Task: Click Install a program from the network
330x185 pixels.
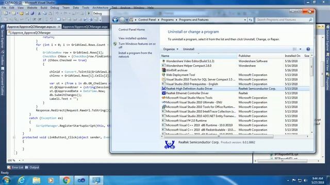Action: pyautogui.click(x=135, y=55)
